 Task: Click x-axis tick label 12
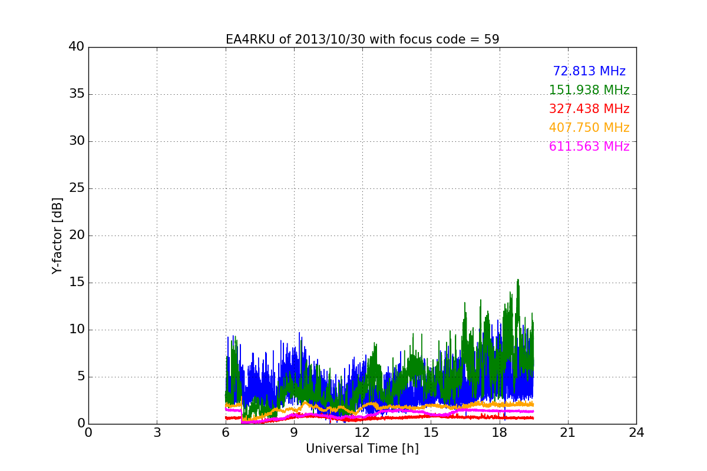tap(362, 432)
